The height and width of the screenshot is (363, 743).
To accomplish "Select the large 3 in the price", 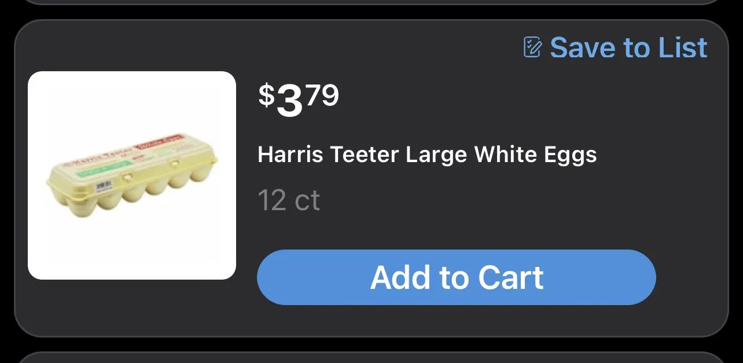I will pyautogui.click(x=290, y=102).
